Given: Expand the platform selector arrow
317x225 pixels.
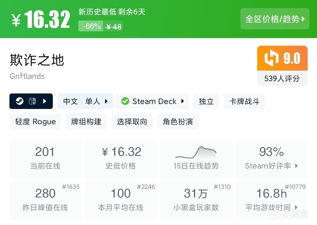Looking at the screenshot, I should point(45,101).
